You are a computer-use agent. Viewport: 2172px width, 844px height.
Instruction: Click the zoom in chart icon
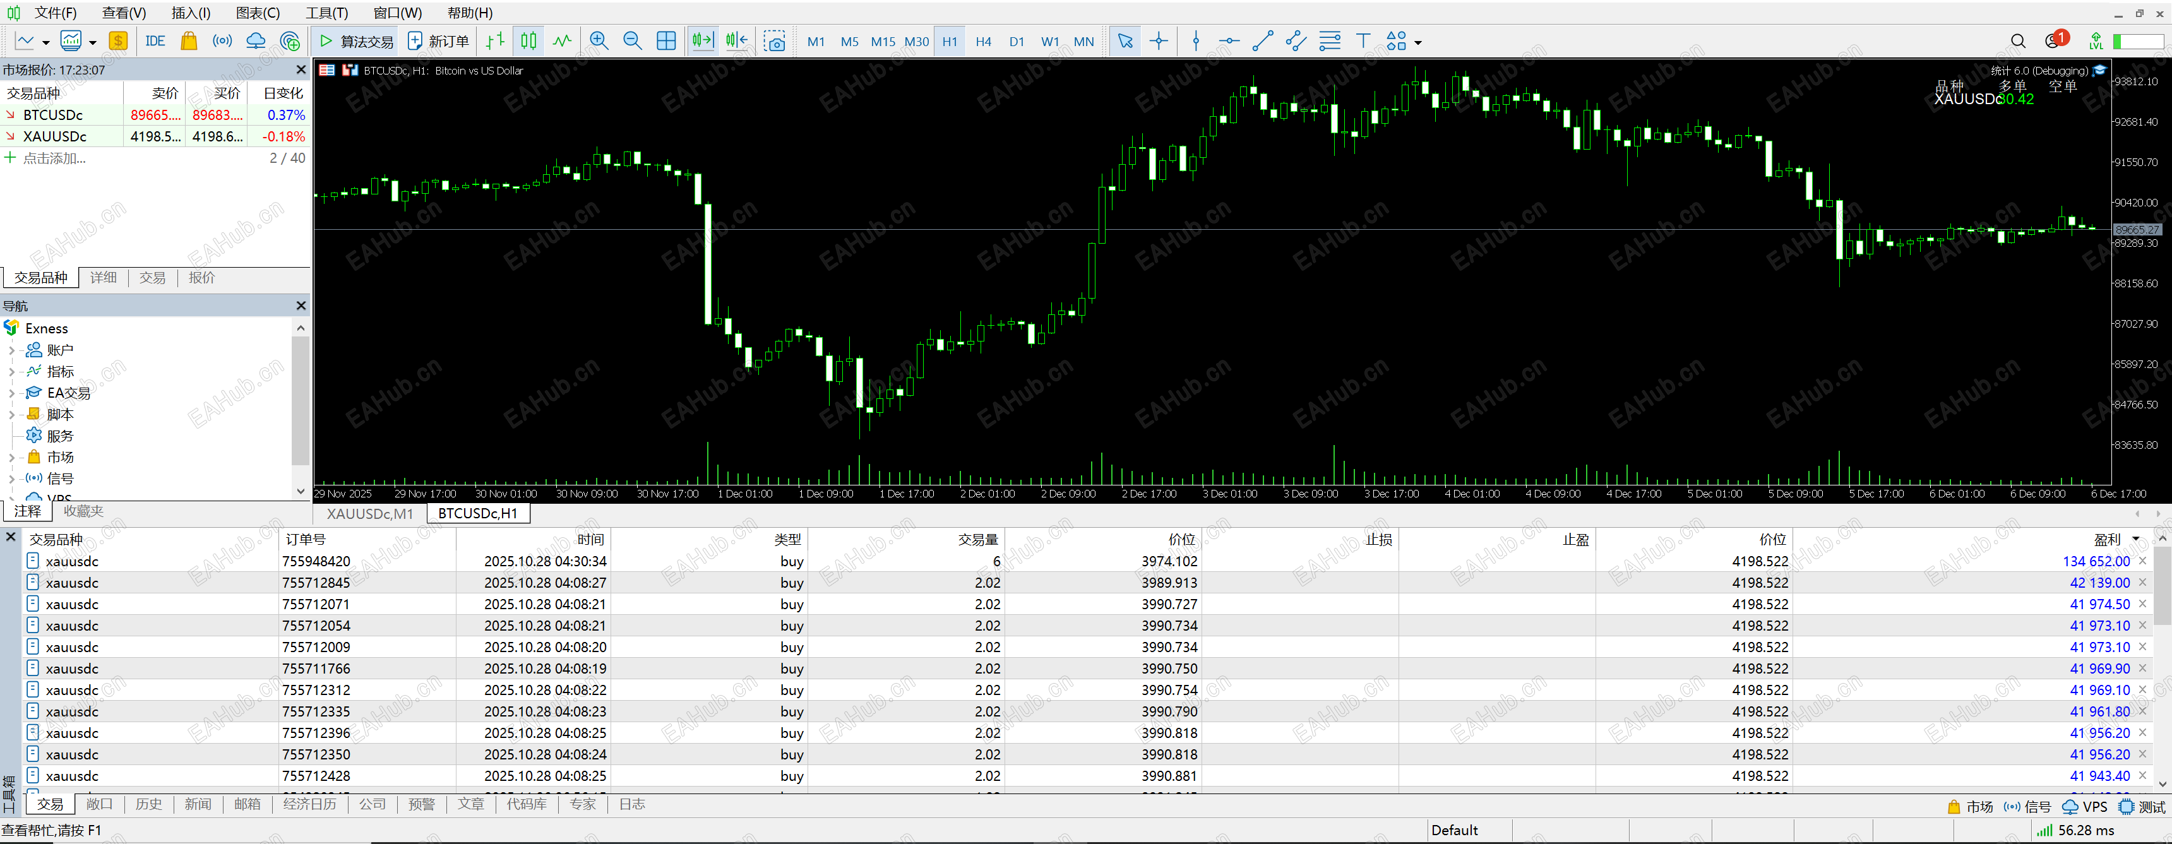(x=599, y=41)
